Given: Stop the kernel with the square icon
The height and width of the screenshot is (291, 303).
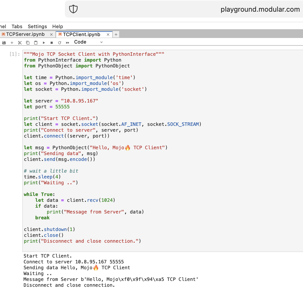Looking at the screenshot, I should pyautogui.click(x=52, y=42).
